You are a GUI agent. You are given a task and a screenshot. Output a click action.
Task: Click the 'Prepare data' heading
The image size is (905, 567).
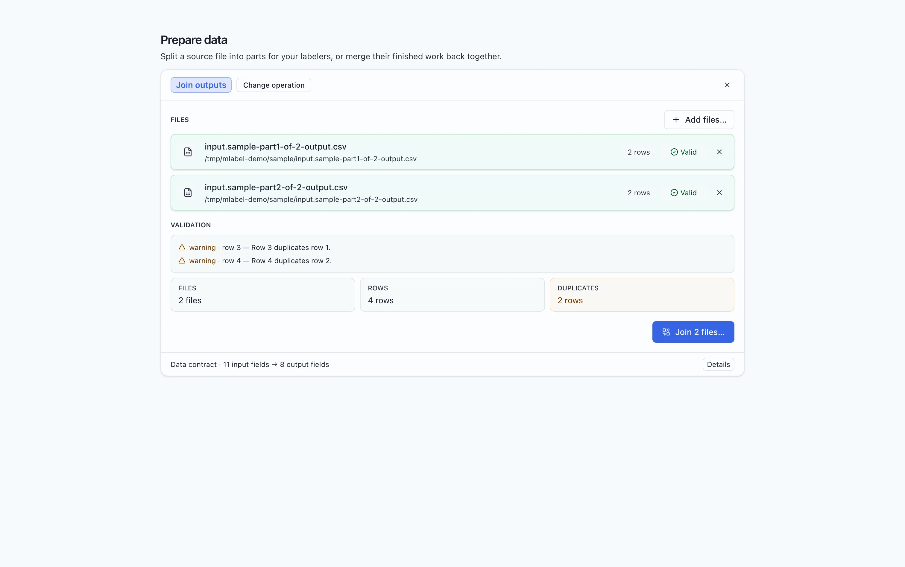click(194, 40)
